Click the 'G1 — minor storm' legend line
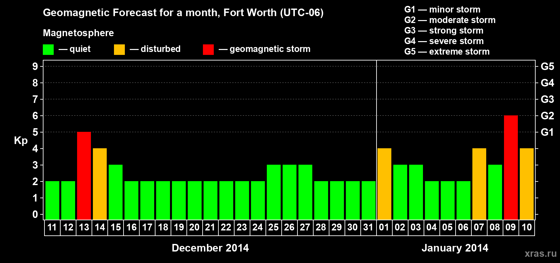 [442, 10]
